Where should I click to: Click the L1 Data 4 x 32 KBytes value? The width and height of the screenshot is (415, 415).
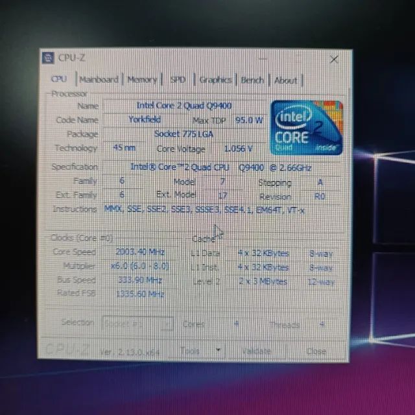point(263,254)
